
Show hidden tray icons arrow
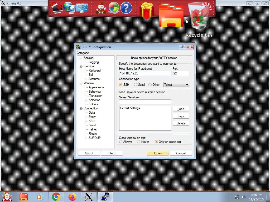pos(230,197)
